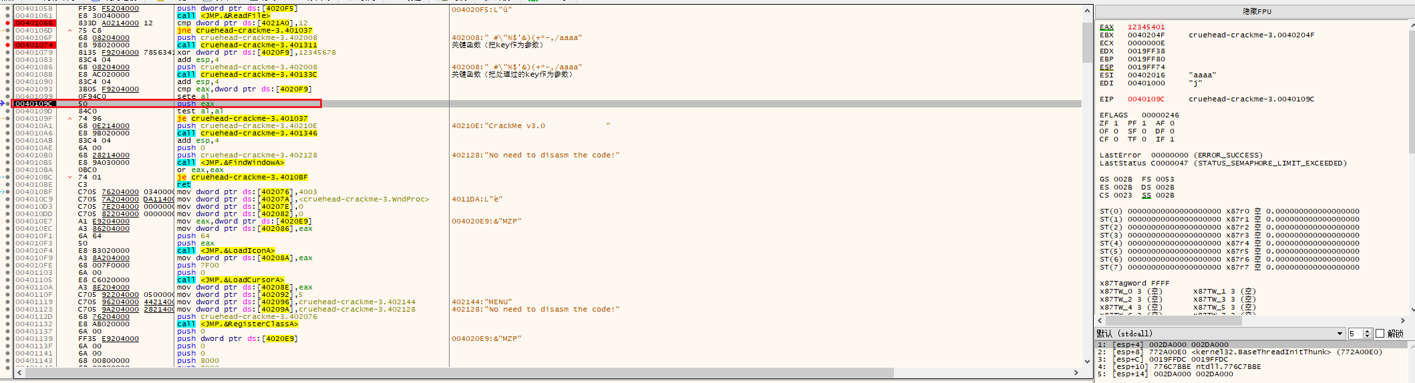Select the ST(0) FPU register row
This screenshot has width=1415, height=383.
[1229, 212]
